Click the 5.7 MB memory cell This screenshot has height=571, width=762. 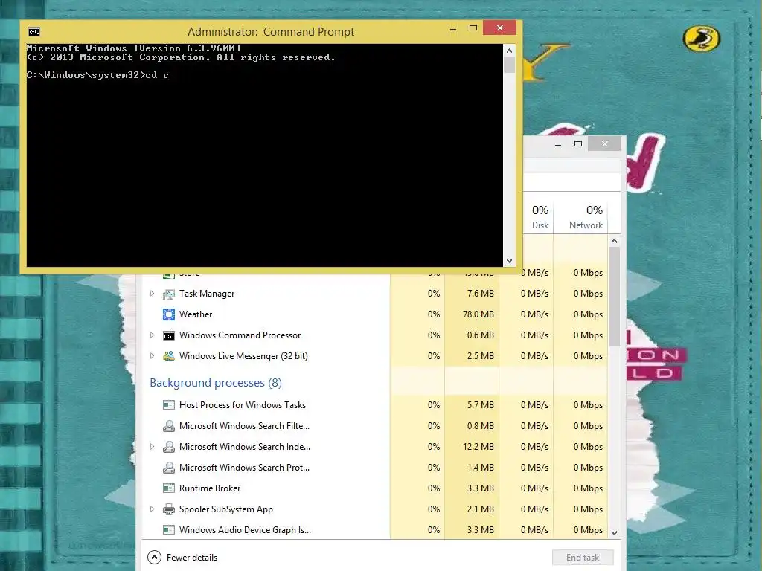472,405
